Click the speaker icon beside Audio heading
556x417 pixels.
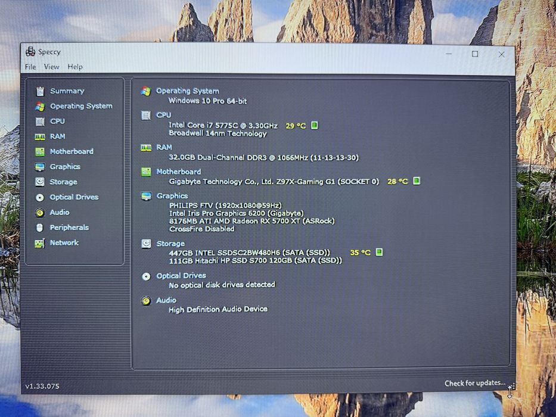(x=146, y=301)
